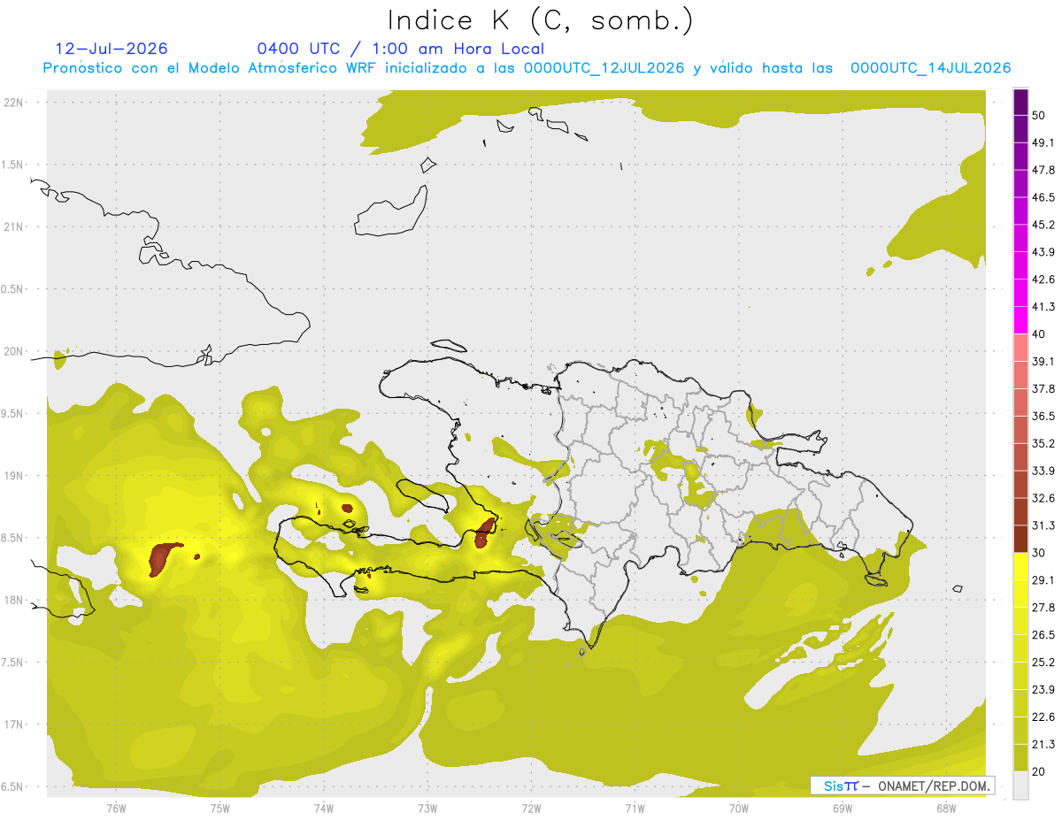The image size is (1062, 820).
Task: Click colorbar value '50'
Action: click(x=1039, y=115)
